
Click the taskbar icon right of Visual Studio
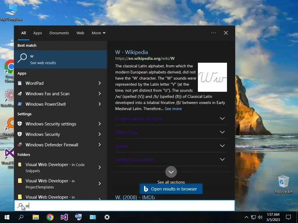tap(79, 217)
